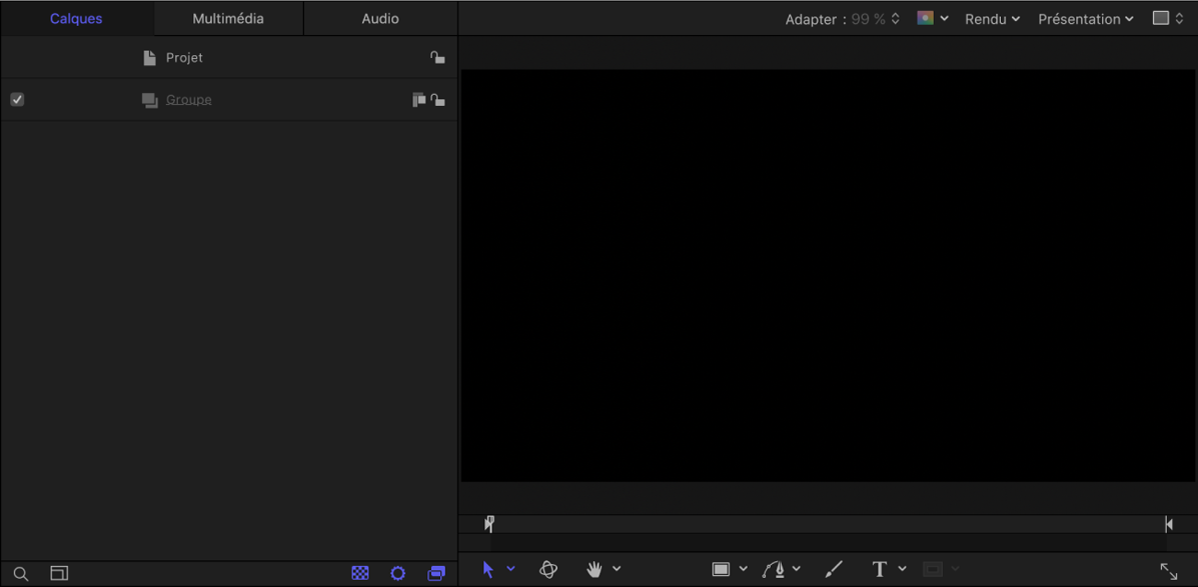1198x587 pixels.
Task: Expand the pen tool options chevron
Action: [797, 569]
